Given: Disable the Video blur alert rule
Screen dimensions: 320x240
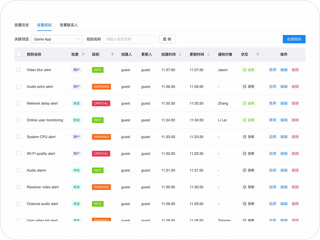Looking at the screenshot, I should (x=272, y=70).
